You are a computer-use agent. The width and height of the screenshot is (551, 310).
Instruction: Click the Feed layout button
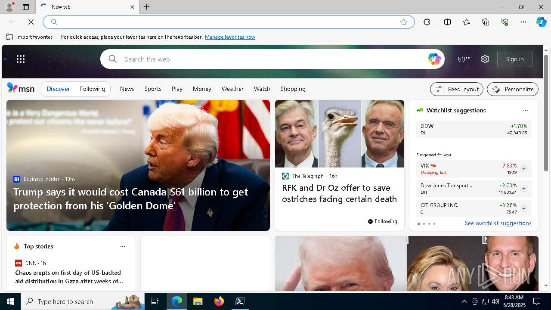[x=456, y=89]
